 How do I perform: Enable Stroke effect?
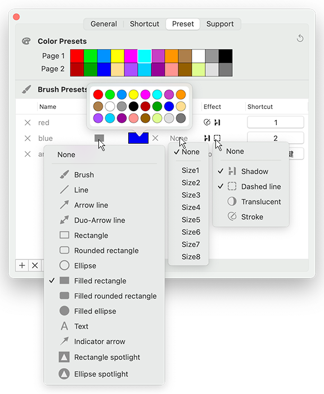pos(251,217)
